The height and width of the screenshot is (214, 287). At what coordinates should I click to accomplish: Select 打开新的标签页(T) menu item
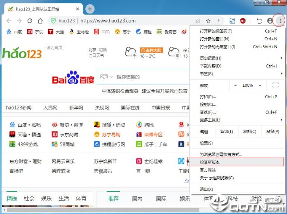(x=237, y=31)
